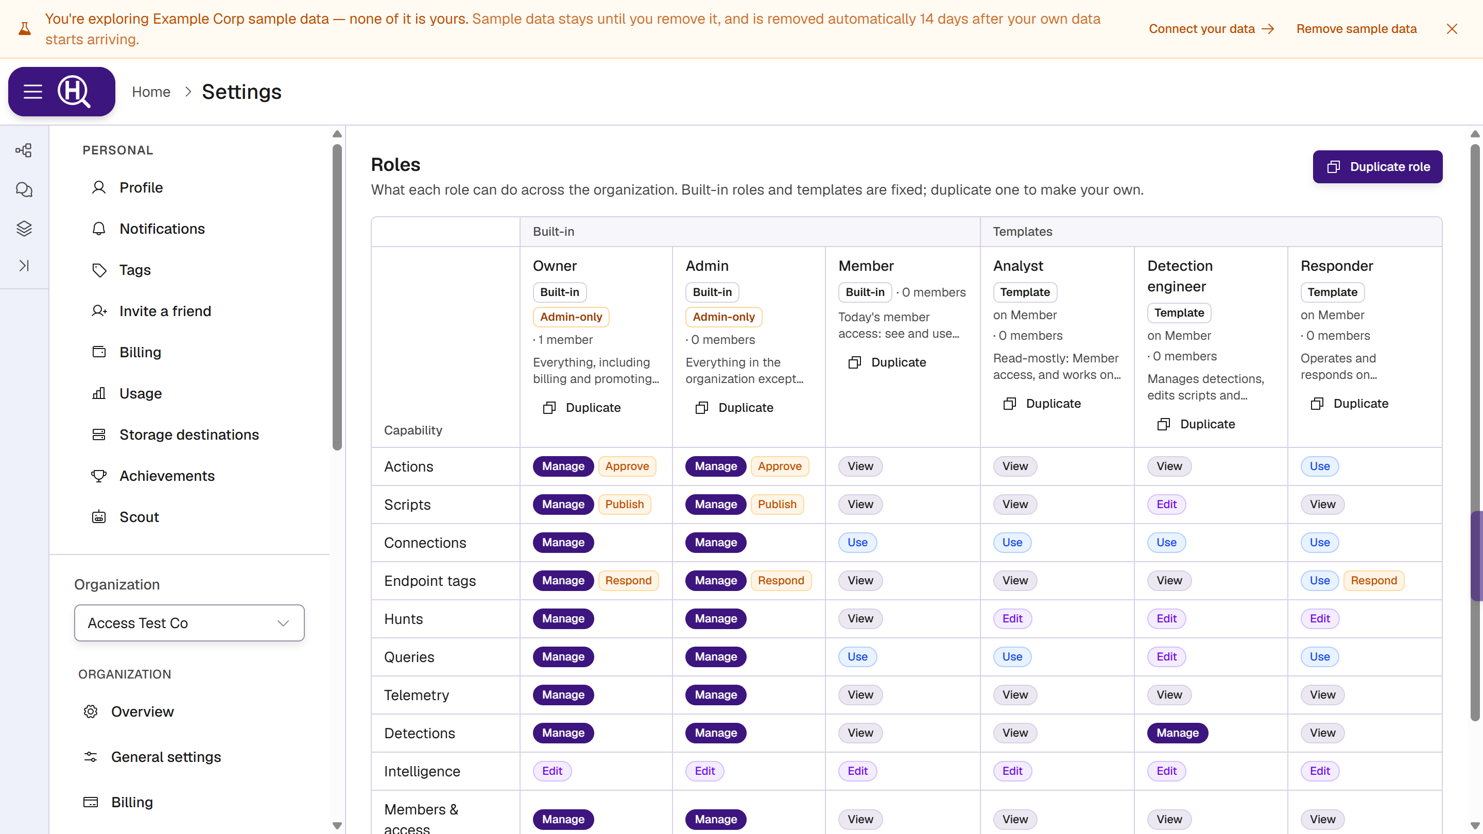Click the HQ magnifier logo
This screenshot has width=1483, height=834.
[x=74, y=92]
